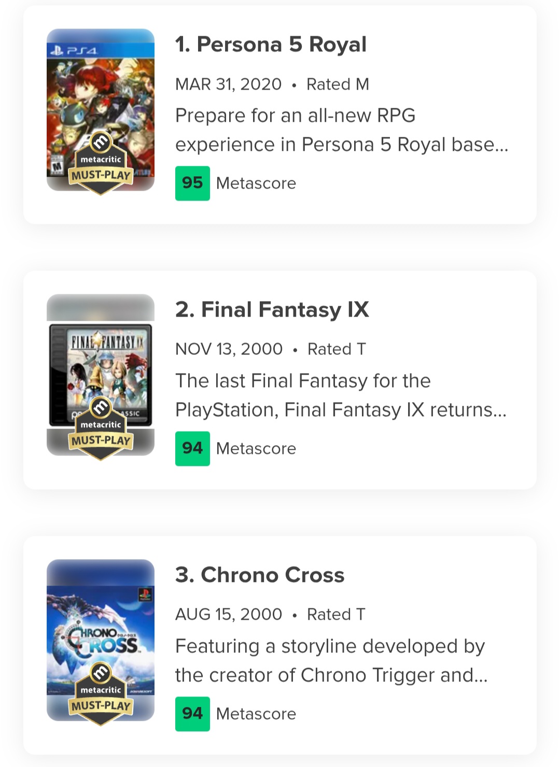Tap Final Fantasy IX's 94 Metascore box
Viewport: 560px width, 767px height.
(192, 448)
